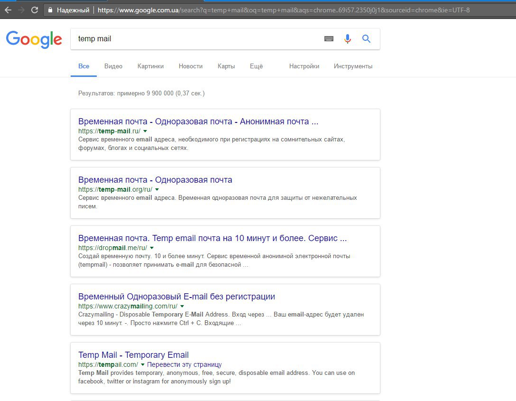
Task: Go to Google home via logo
Action: 34,39
